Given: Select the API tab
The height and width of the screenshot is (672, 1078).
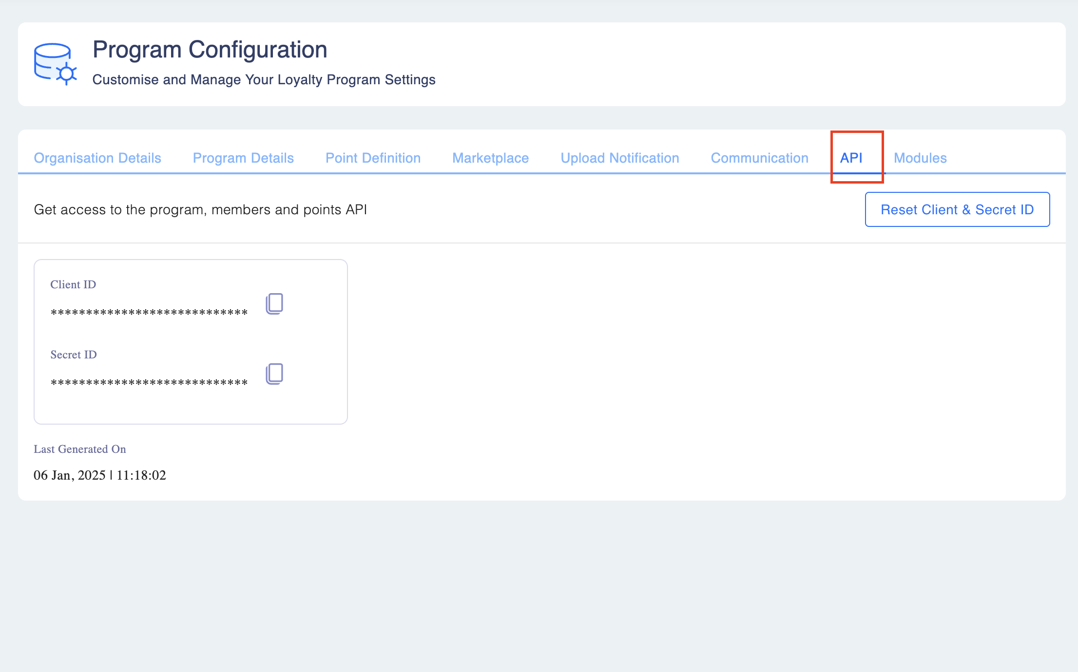Looking at the screenshot, I should click(x=851, y=158).
